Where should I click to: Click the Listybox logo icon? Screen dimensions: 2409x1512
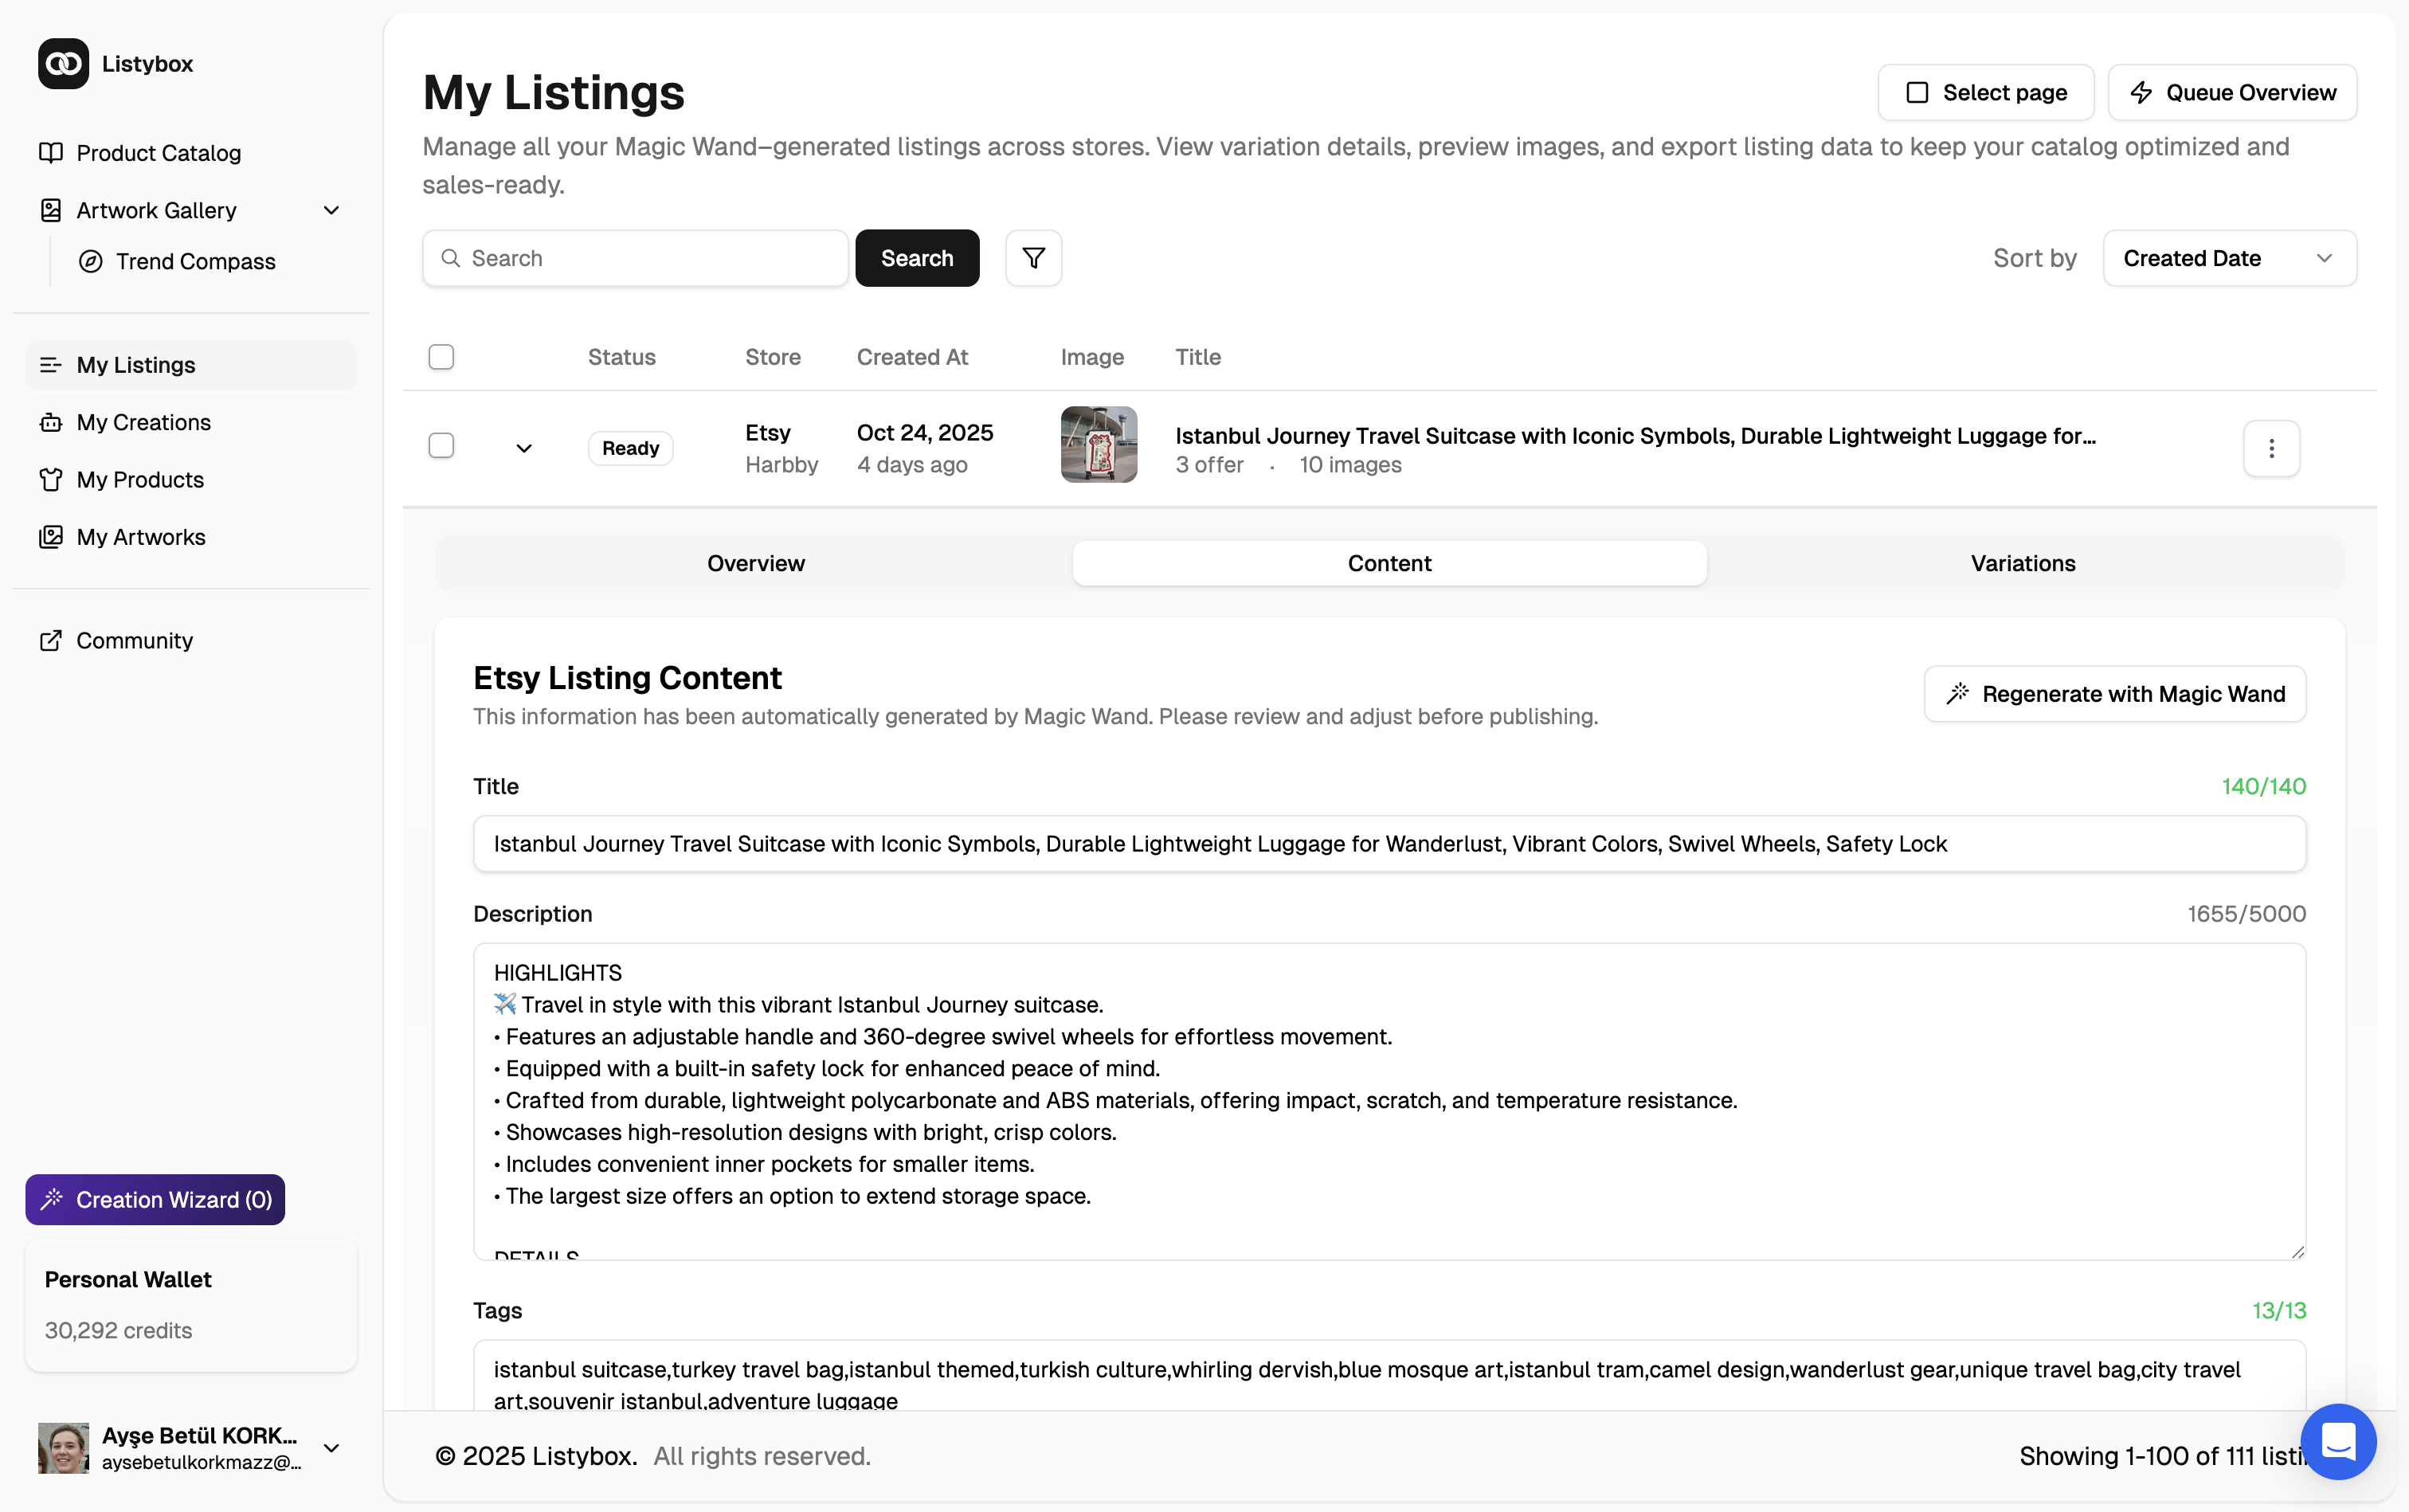[63, 64]
